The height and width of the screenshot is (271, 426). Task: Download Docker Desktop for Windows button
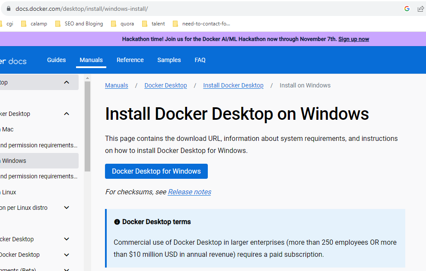156,171
